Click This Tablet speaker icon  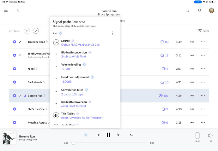coord(56,115)
